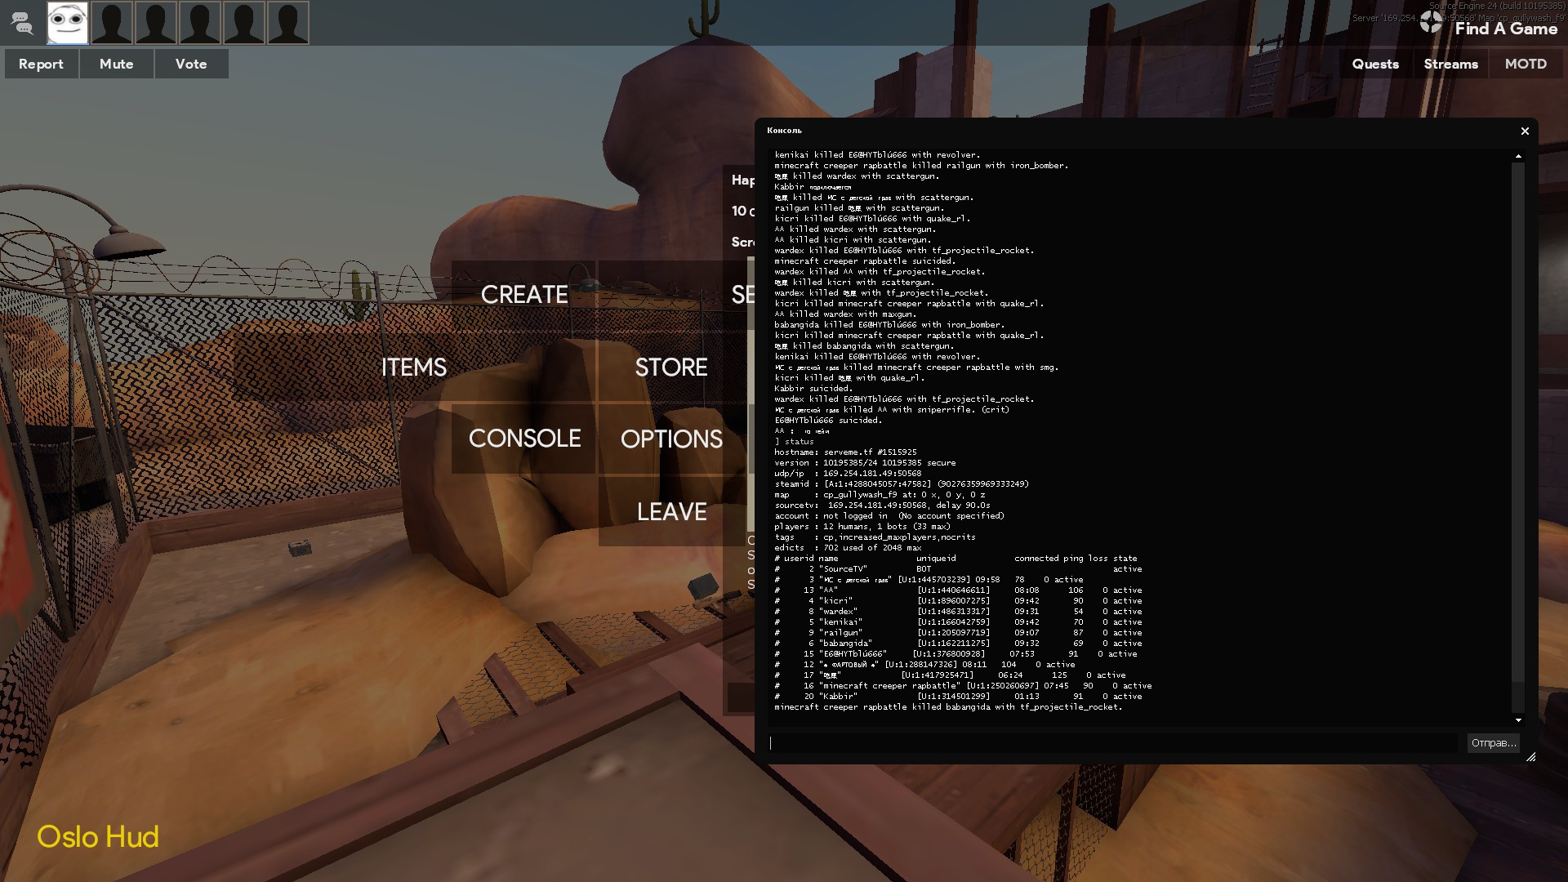Click the second silhouette avatar slot
The image size is (1568, 882).
pyautogui.click(x=156, y=23)
